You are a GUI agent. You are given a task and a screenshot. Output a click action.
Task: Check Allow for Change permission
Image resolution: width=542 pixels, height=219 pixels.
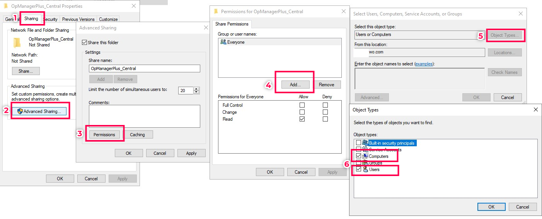tap(302, 112)
